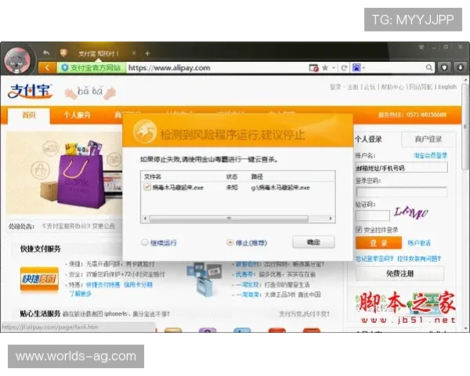Click the left arrow of dialog scrollbar
Image resolution: width=470 pixels, height=376 pixels.
click(x=145, y=219)
